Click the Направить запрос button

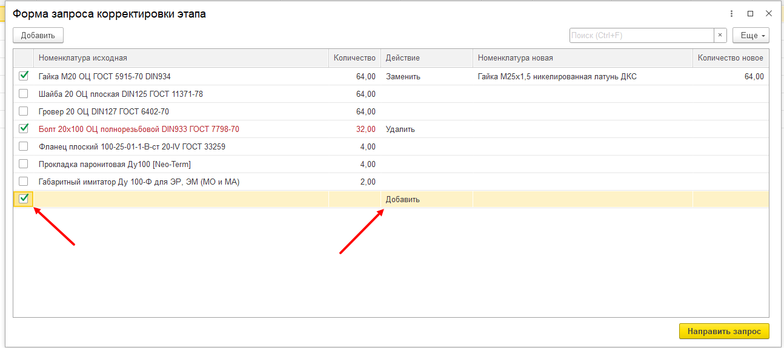click(724, 331)
